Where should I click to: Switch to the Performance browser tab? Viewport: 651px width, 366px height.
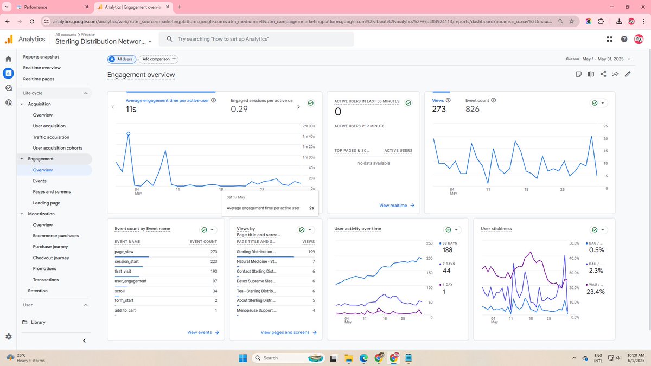point(52,7)
